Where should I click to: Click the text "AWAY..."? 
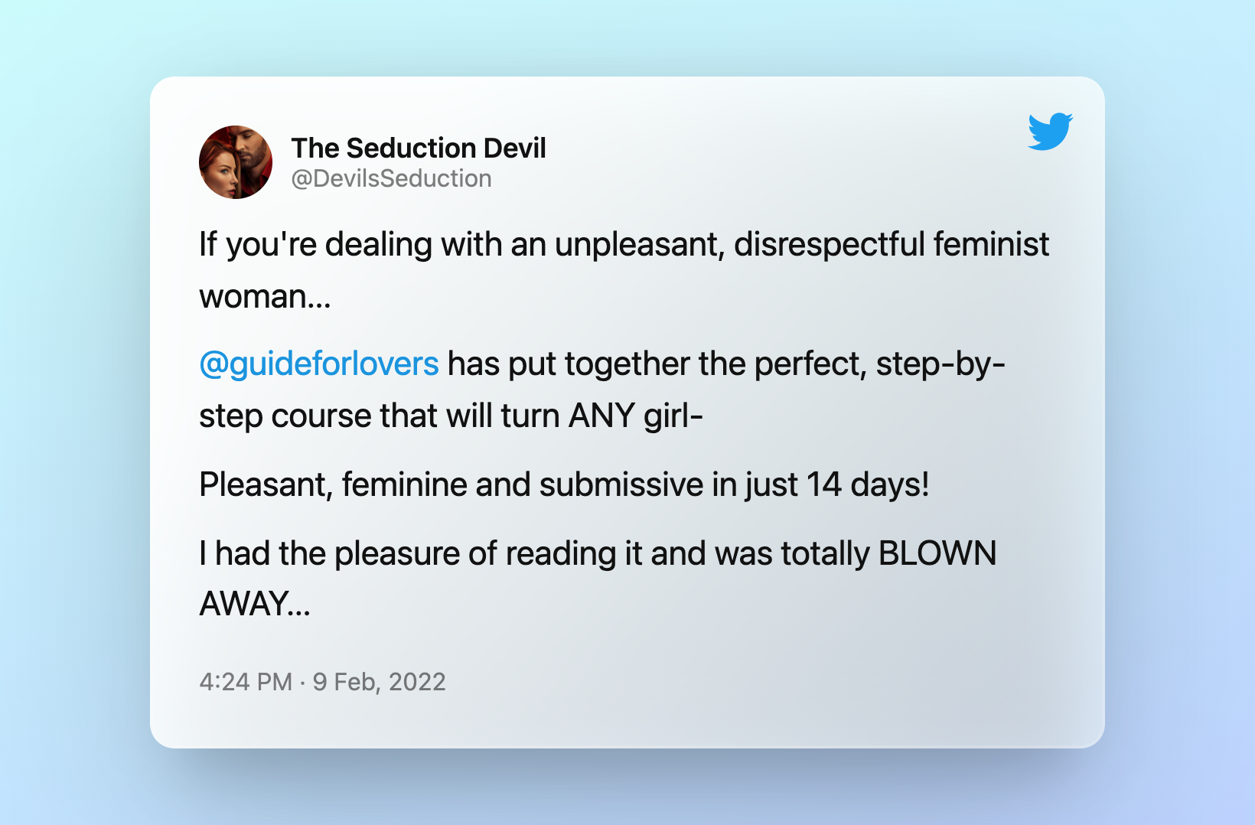(x=255, y=605)
